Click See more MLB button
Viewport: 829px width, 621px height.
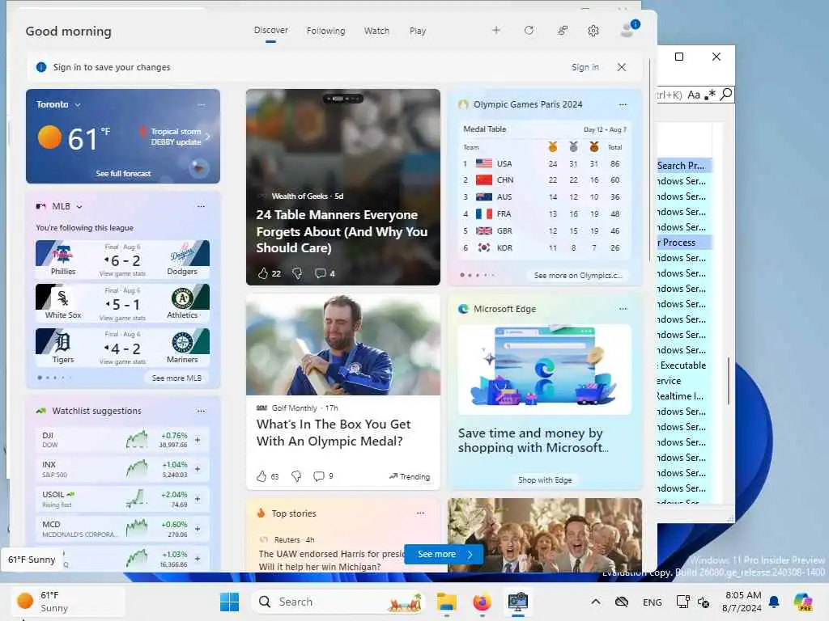tap(176, 378)
